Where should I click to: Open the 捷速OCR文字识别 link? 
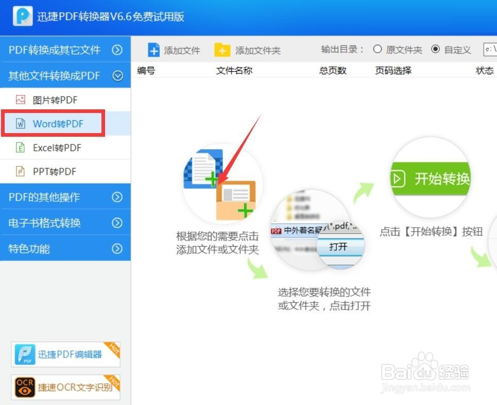(65, 387)
